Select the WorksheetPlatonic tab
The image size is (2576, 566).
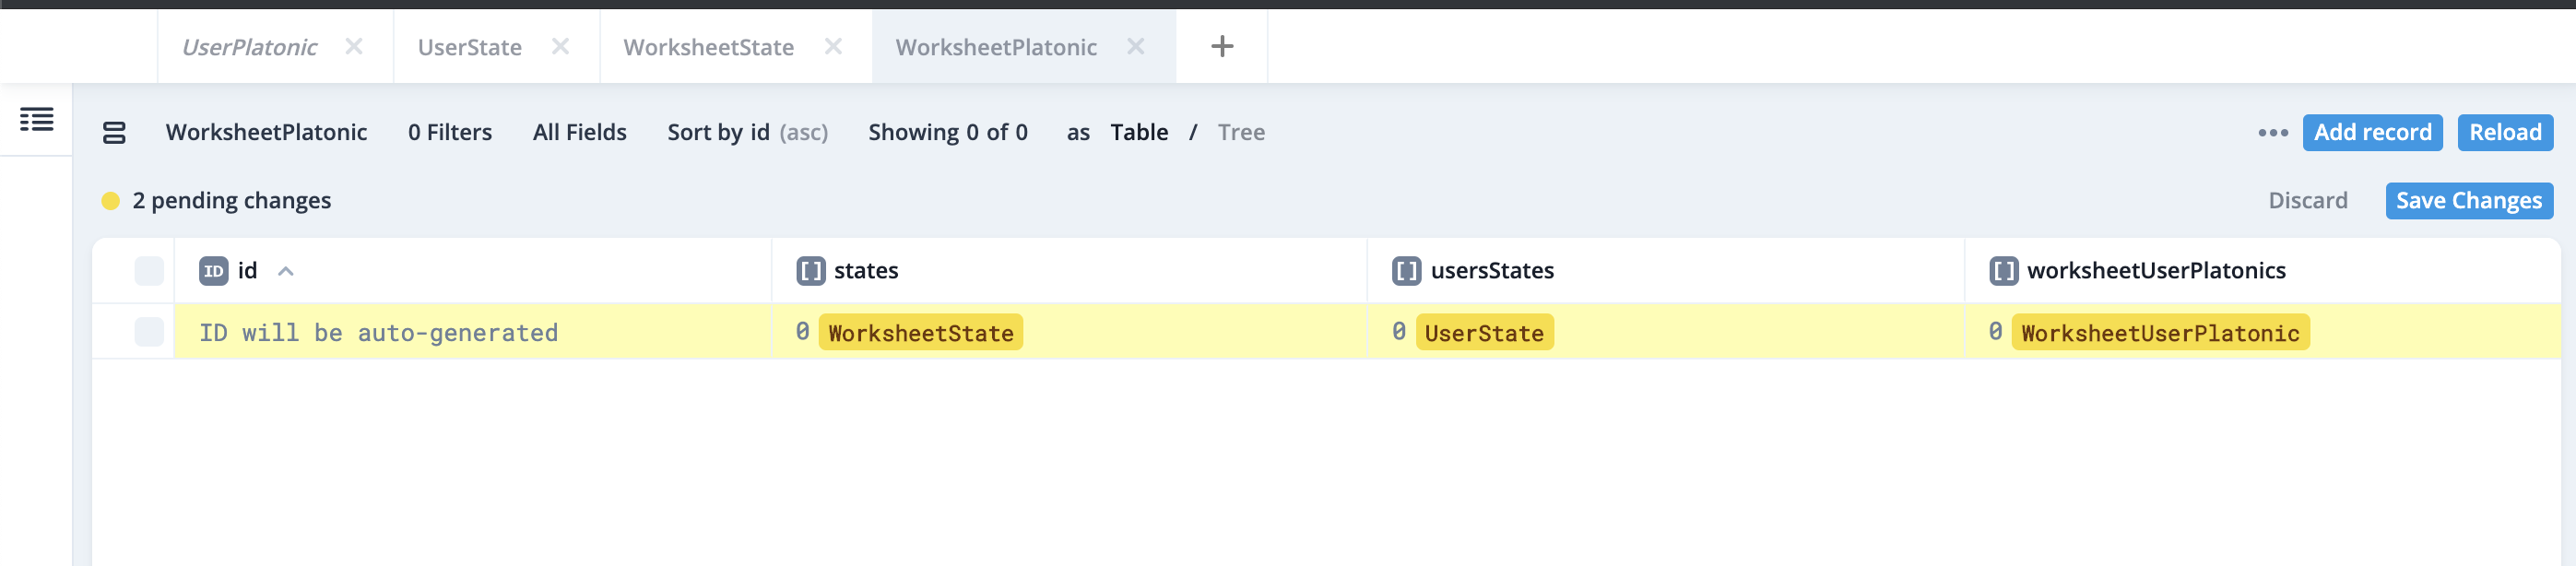click(x=996, y=47)
